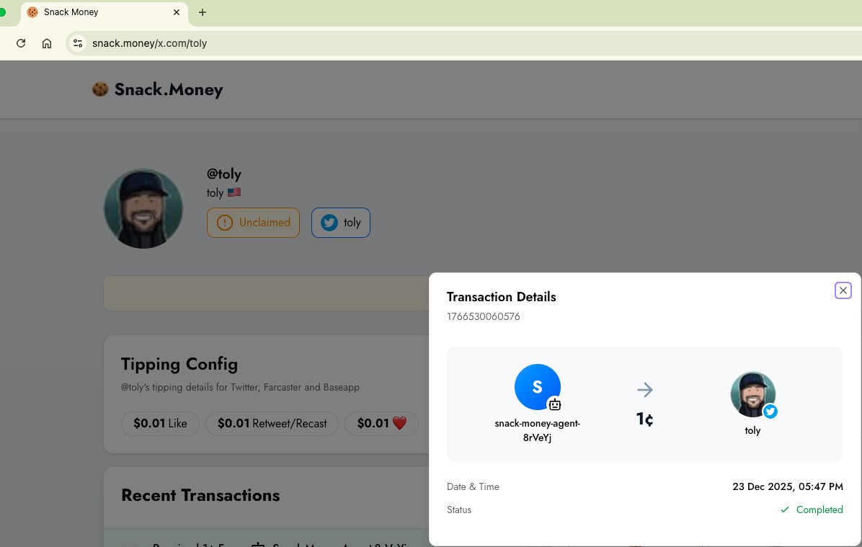Reload the page with the refresh icon

point(21,43)
